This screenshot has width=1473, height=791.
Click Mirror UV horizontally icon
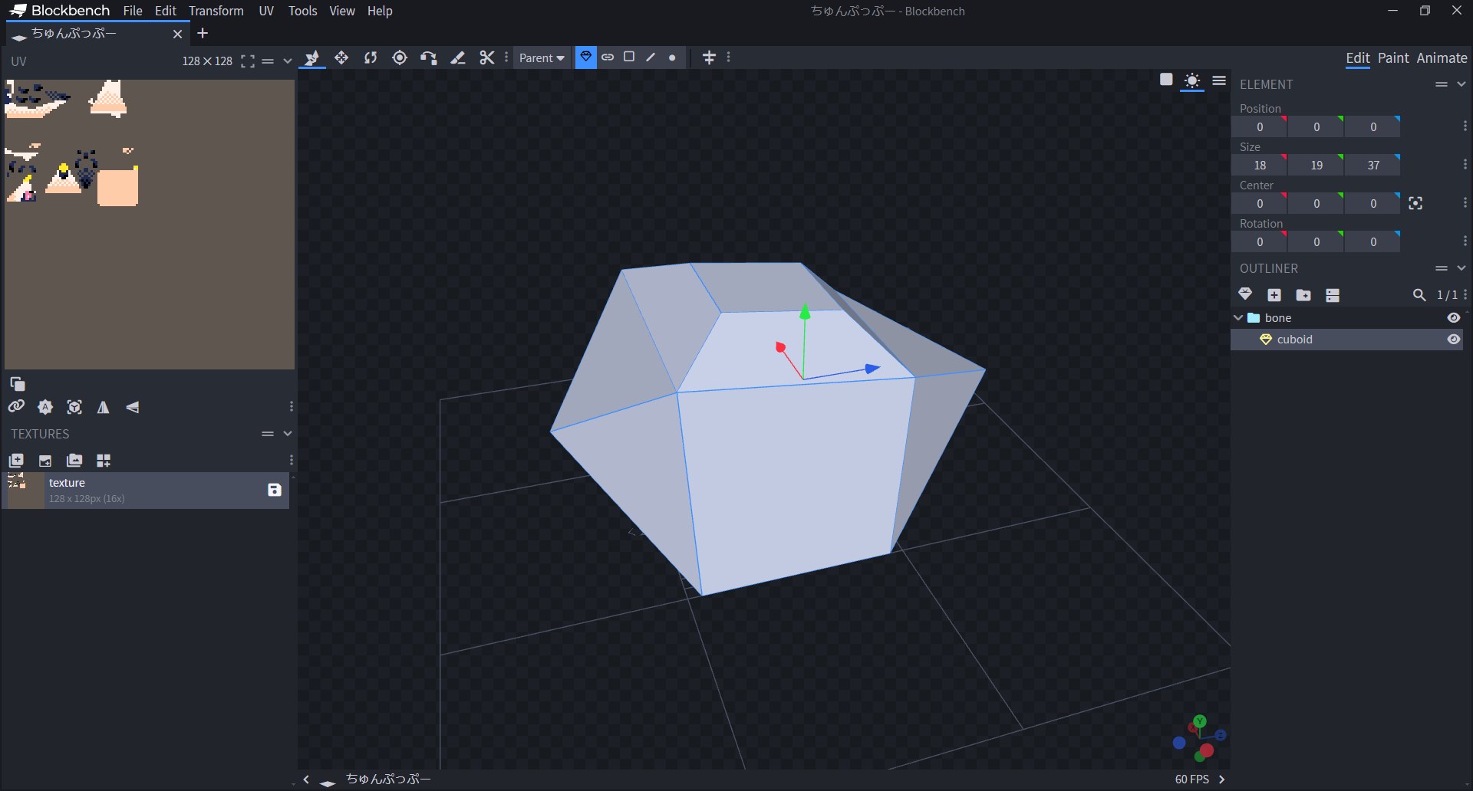click(104, 407)
